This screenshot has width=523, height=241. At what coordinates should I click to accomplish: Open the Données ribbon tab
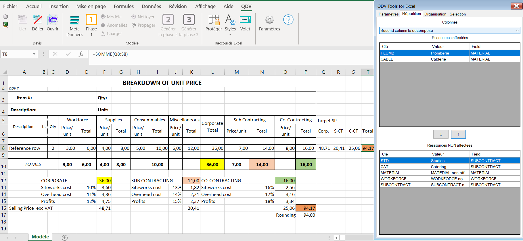click(x=151, y=6)
